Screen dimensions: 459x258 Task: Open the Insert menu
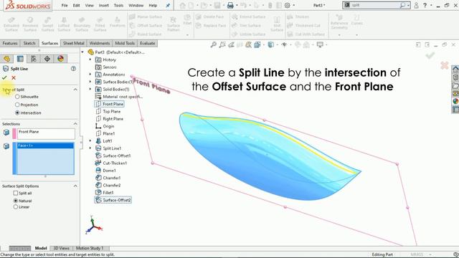click(103, 5)
